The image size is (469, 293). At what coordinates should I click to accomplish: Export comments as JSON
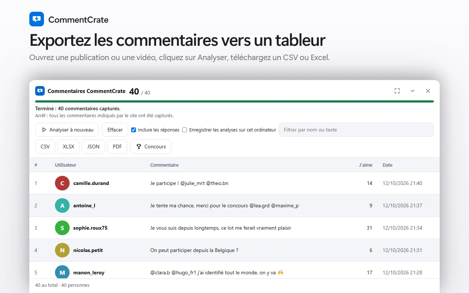point(93,146)
